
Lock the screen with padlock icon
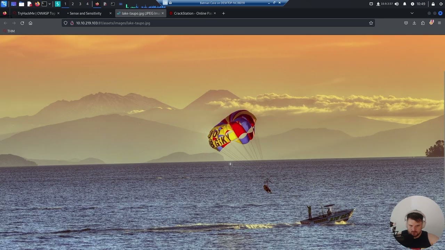[x=433, y=4]
